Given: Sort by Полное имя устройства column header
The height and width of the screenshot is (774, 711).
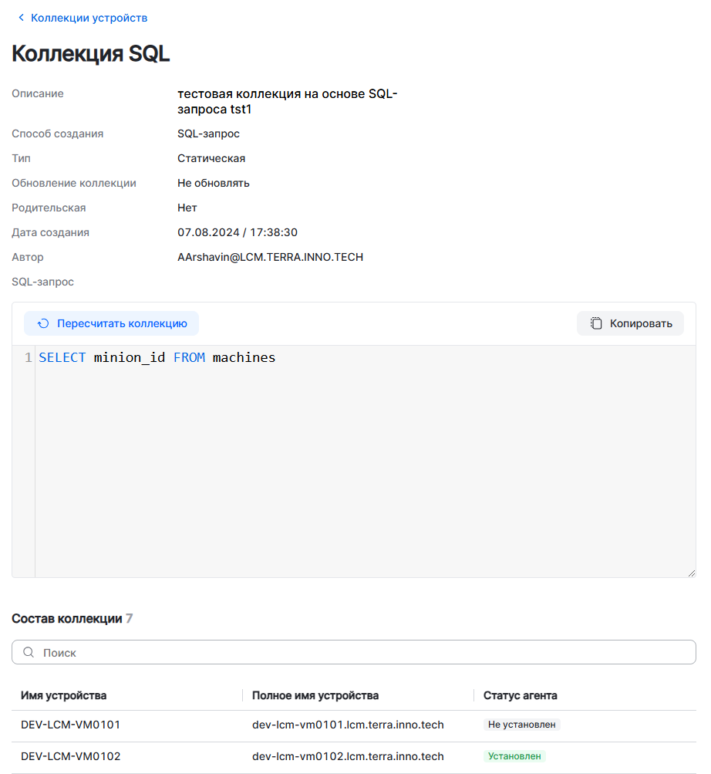Looking at the screenshot, I should click(315, 696).
